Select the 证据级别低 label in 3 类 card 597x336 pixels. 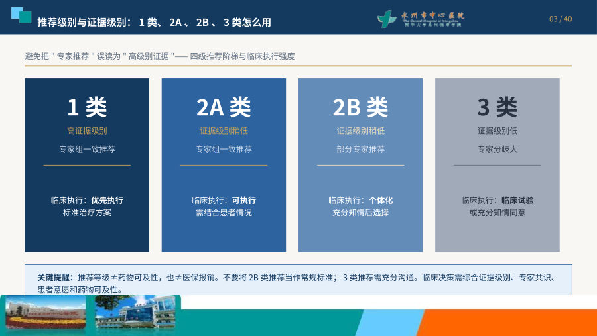[497, 131]
